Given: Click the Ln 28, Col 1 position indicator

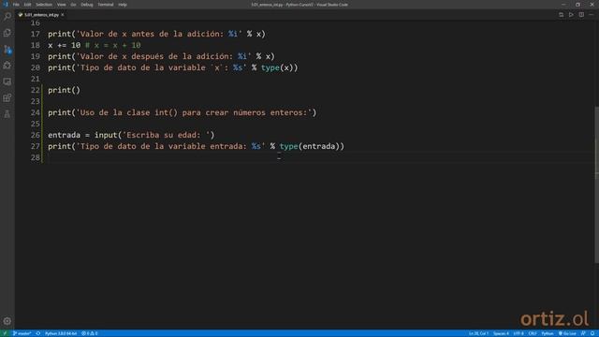Looking at the screenshot, I should (478, 333).
